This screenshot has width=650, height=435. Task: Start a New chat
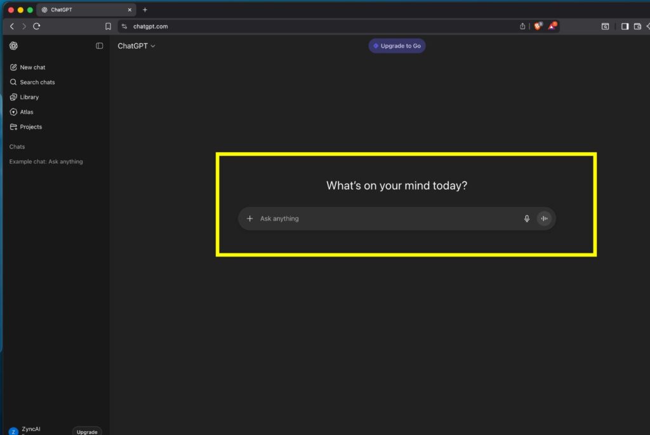point(32,67)
